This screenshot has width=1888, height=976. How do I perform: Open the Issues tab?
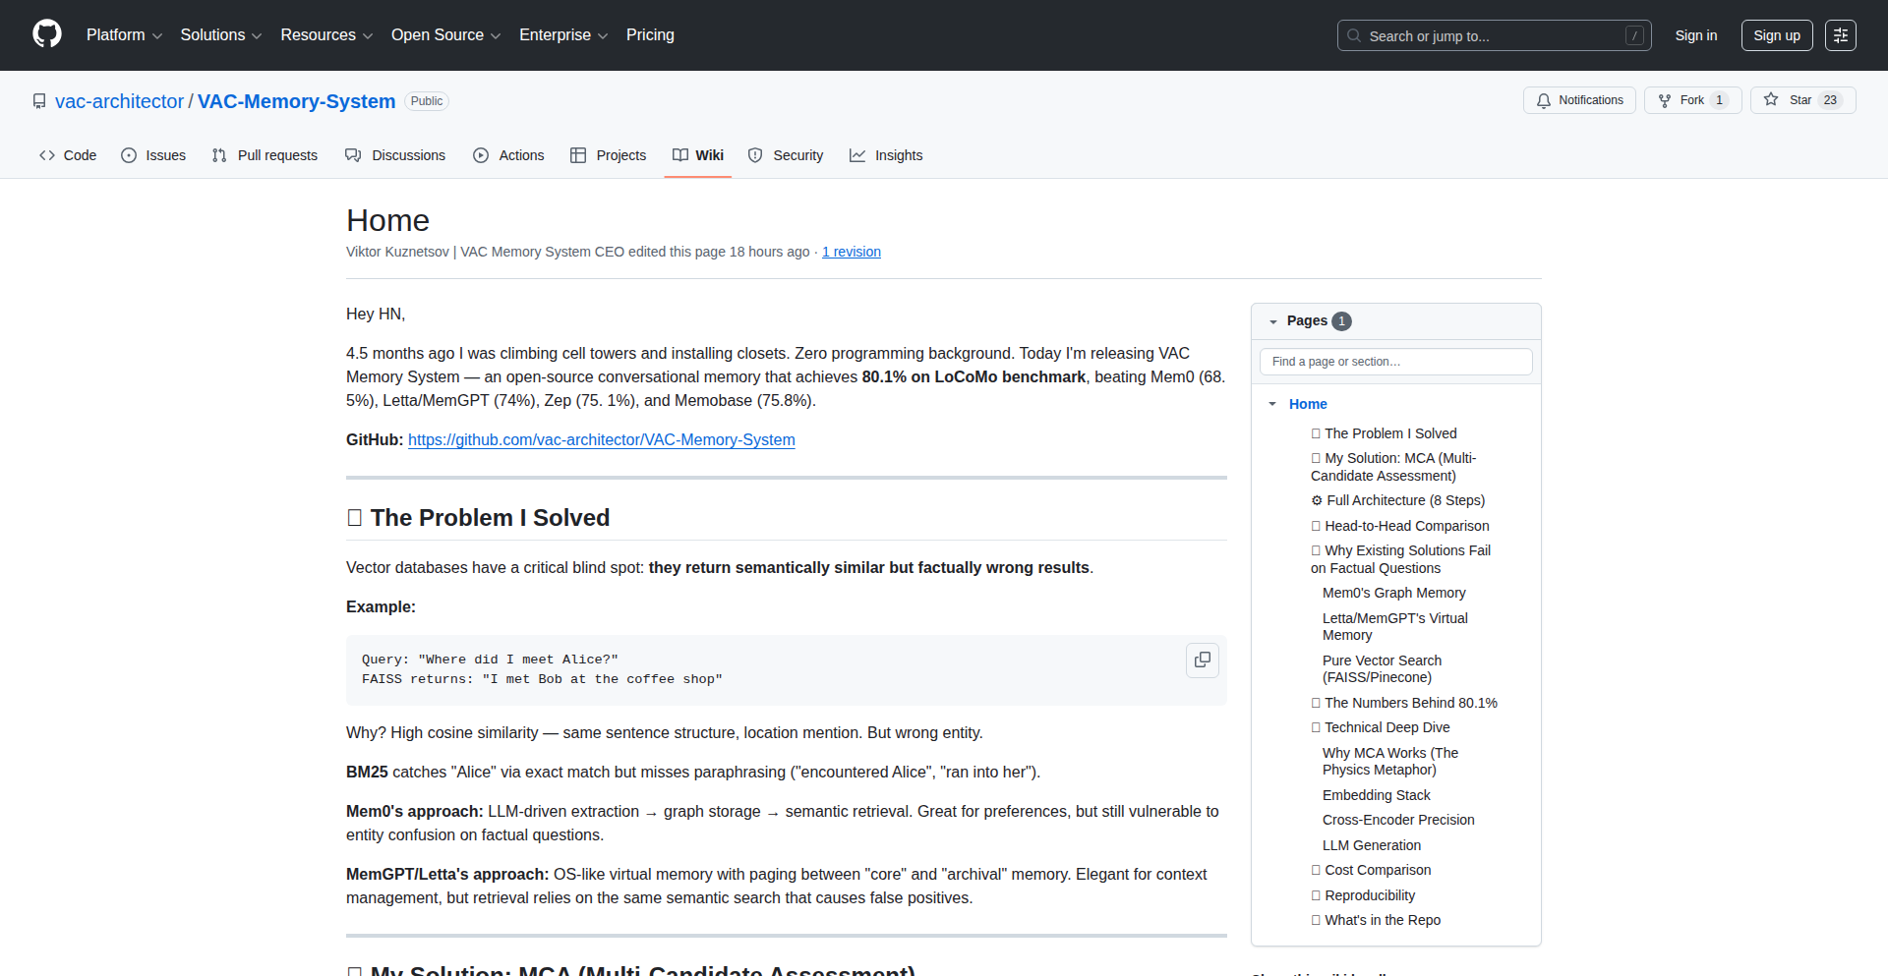coord(153,155)
